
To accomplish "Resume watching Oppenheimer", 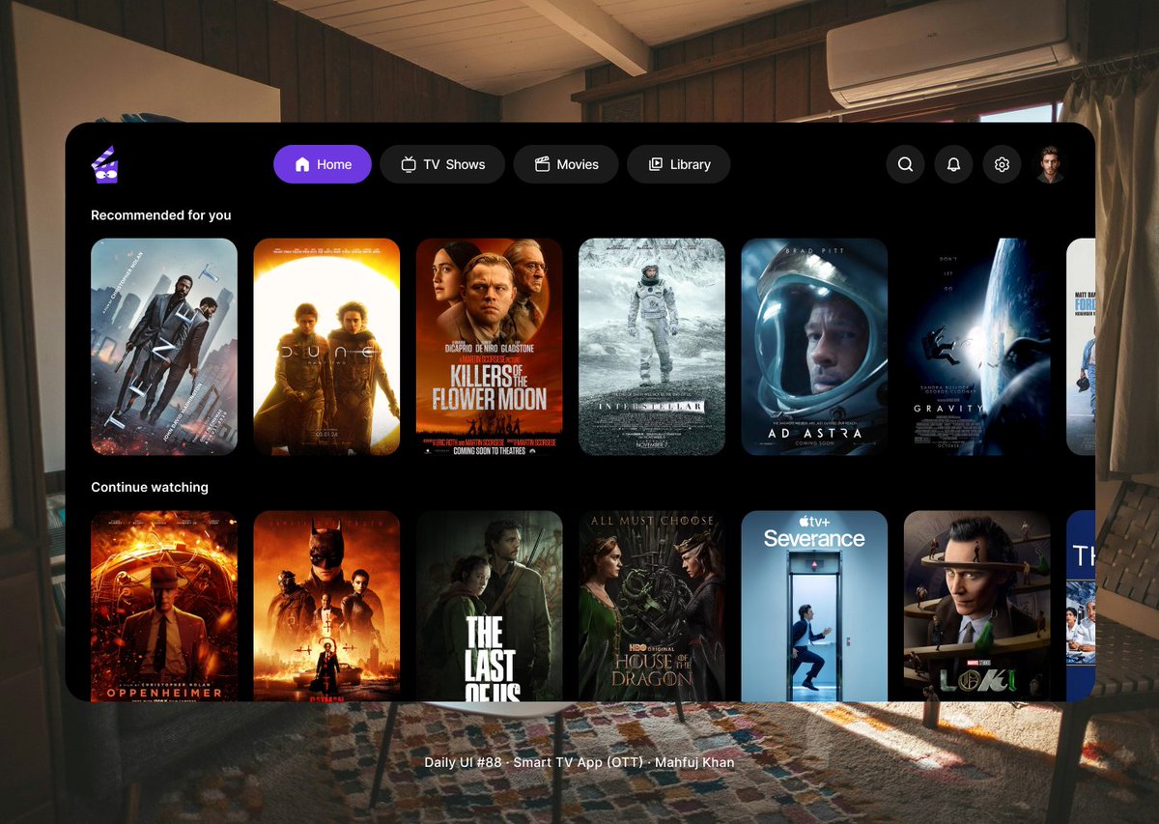I will [x=164, y=606].
